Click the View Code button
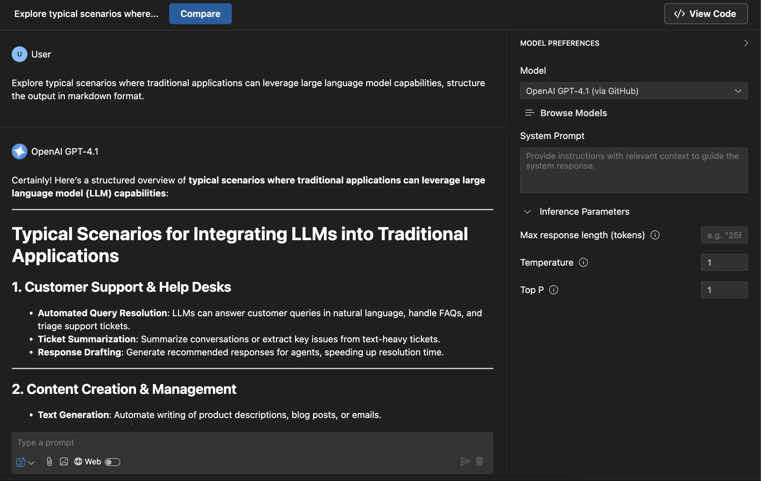The height and width of the screenshot is (481, 761). (x=706, y=14)
